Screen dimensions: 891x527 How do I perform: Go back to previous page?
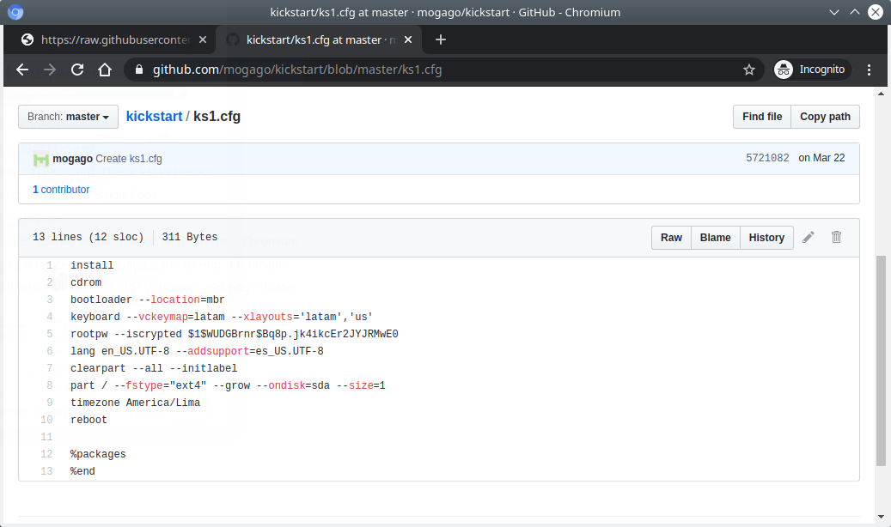click(x=22, y=70)
